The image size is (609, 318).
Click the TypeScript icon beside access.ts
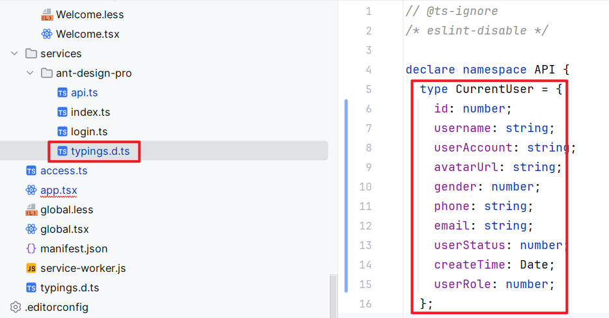pos(31,170)
